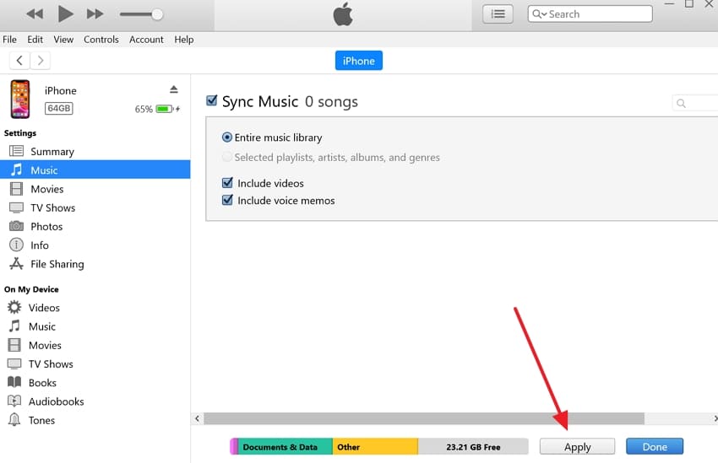The image size is (718, 463).
Task: Click the top Search field
Action: tap(590, 13)
